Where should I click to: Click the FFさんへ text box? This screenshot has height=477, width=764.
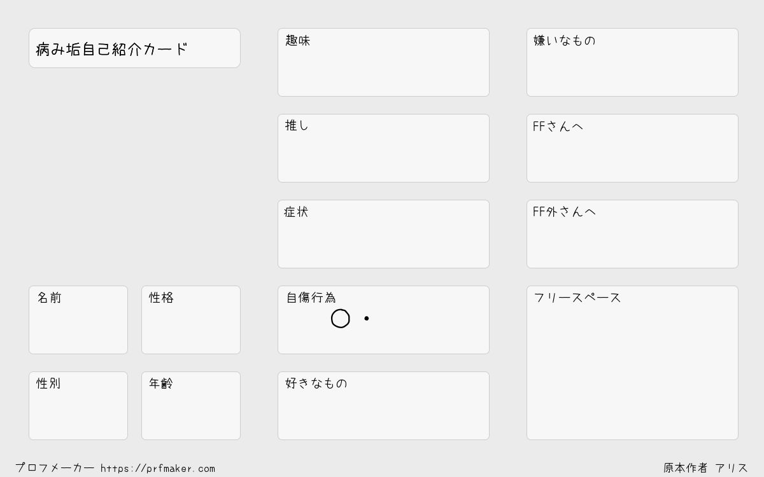(632, 148)
